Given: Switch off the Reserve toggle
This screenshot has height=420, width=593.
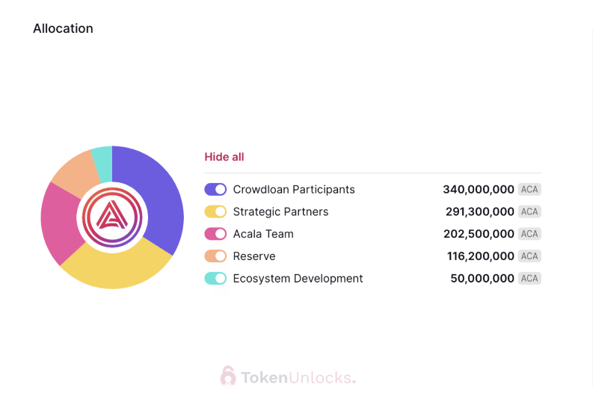Looking at the screenshot, I should 215,256.
